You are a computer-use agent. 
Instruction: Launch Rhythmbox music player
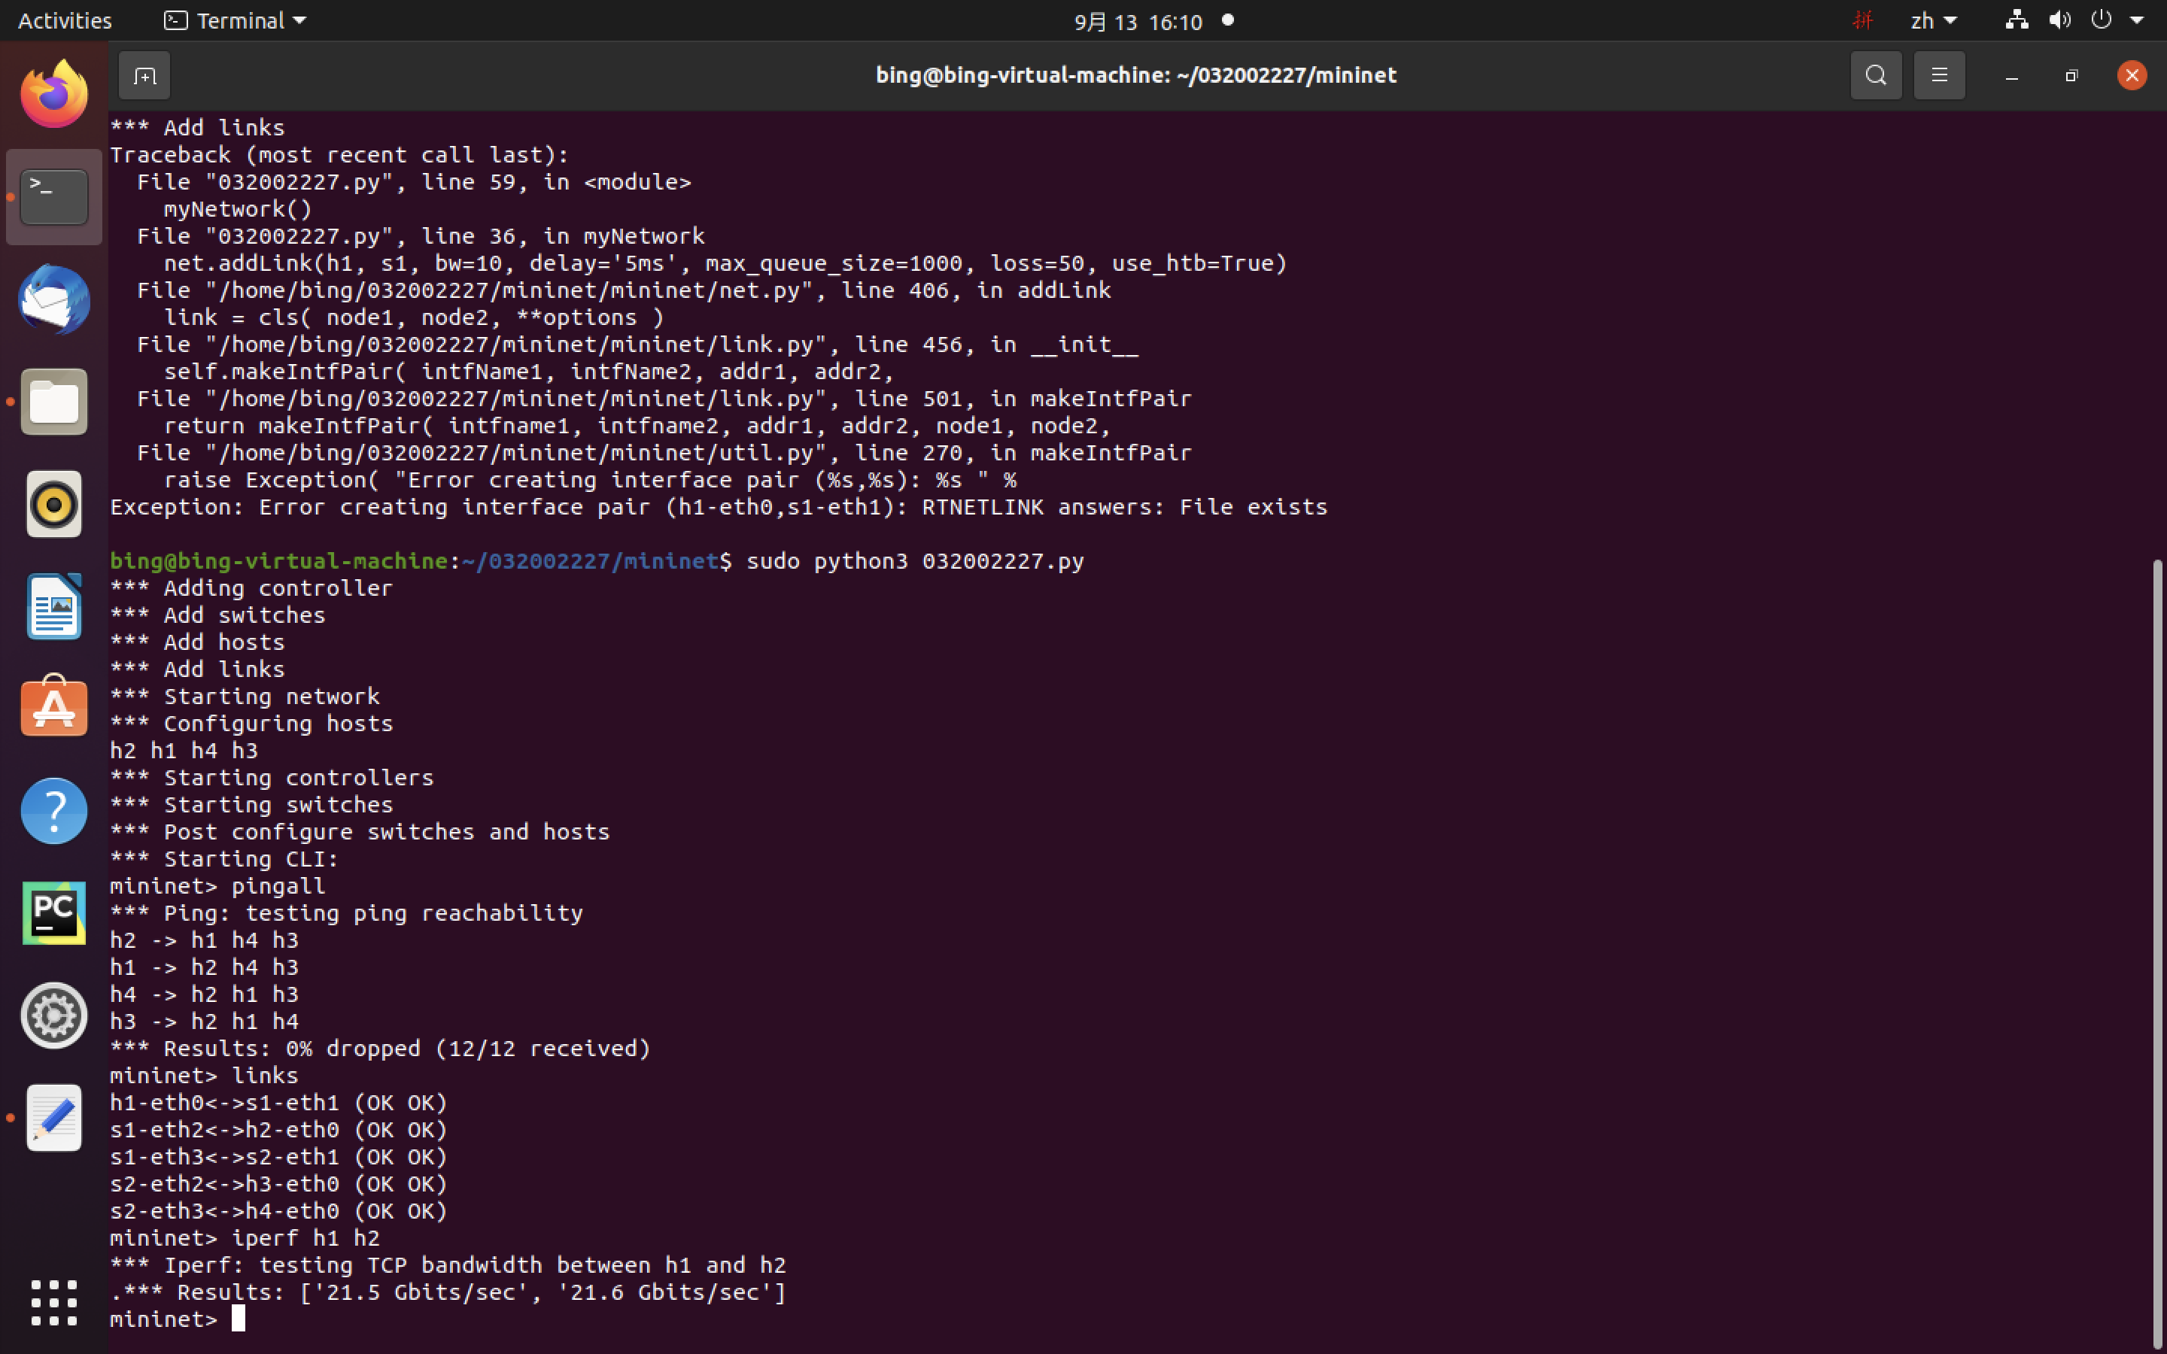pos(53,504)
